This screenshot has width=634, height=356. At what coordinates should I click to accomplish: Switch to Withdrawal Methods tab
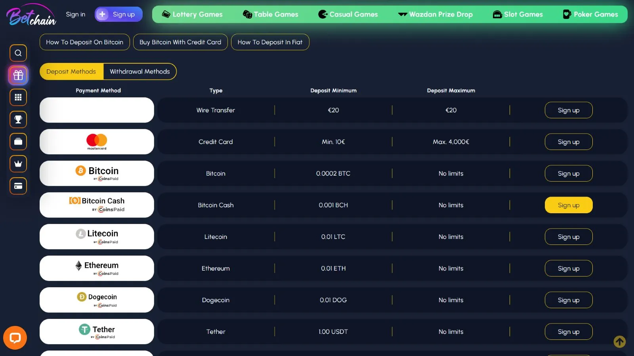point(139,72)
